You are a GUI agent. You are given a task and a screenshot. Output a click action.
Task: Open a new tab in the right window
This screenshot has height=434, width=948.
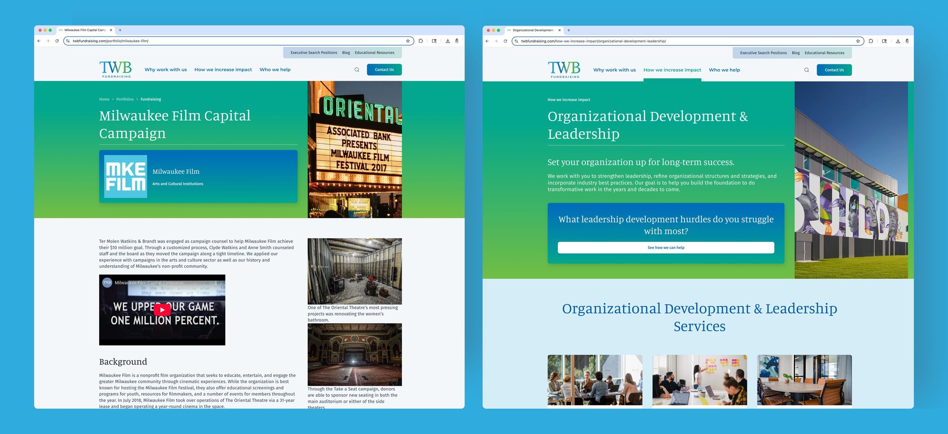click(x=569, y=30)
